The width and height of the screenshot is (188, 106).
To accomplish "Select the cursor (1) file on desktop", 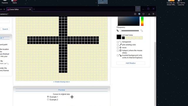I will 103,2.
